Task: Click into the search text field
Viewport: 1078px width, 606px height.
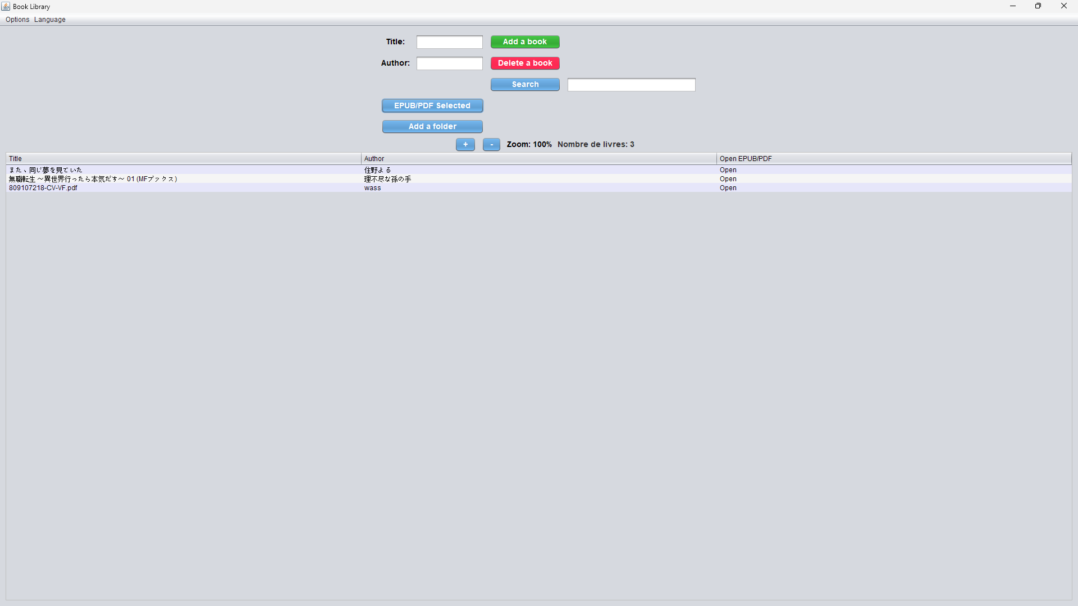Action: [631, 85]
